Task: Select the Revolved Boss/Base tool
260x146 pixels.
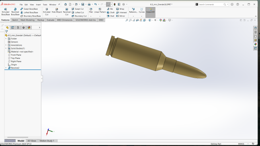Action: point(15,12)
